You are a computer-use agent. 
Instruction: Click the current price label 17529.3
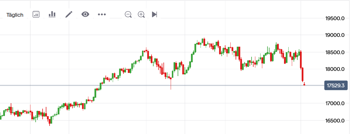coord(336,86)
